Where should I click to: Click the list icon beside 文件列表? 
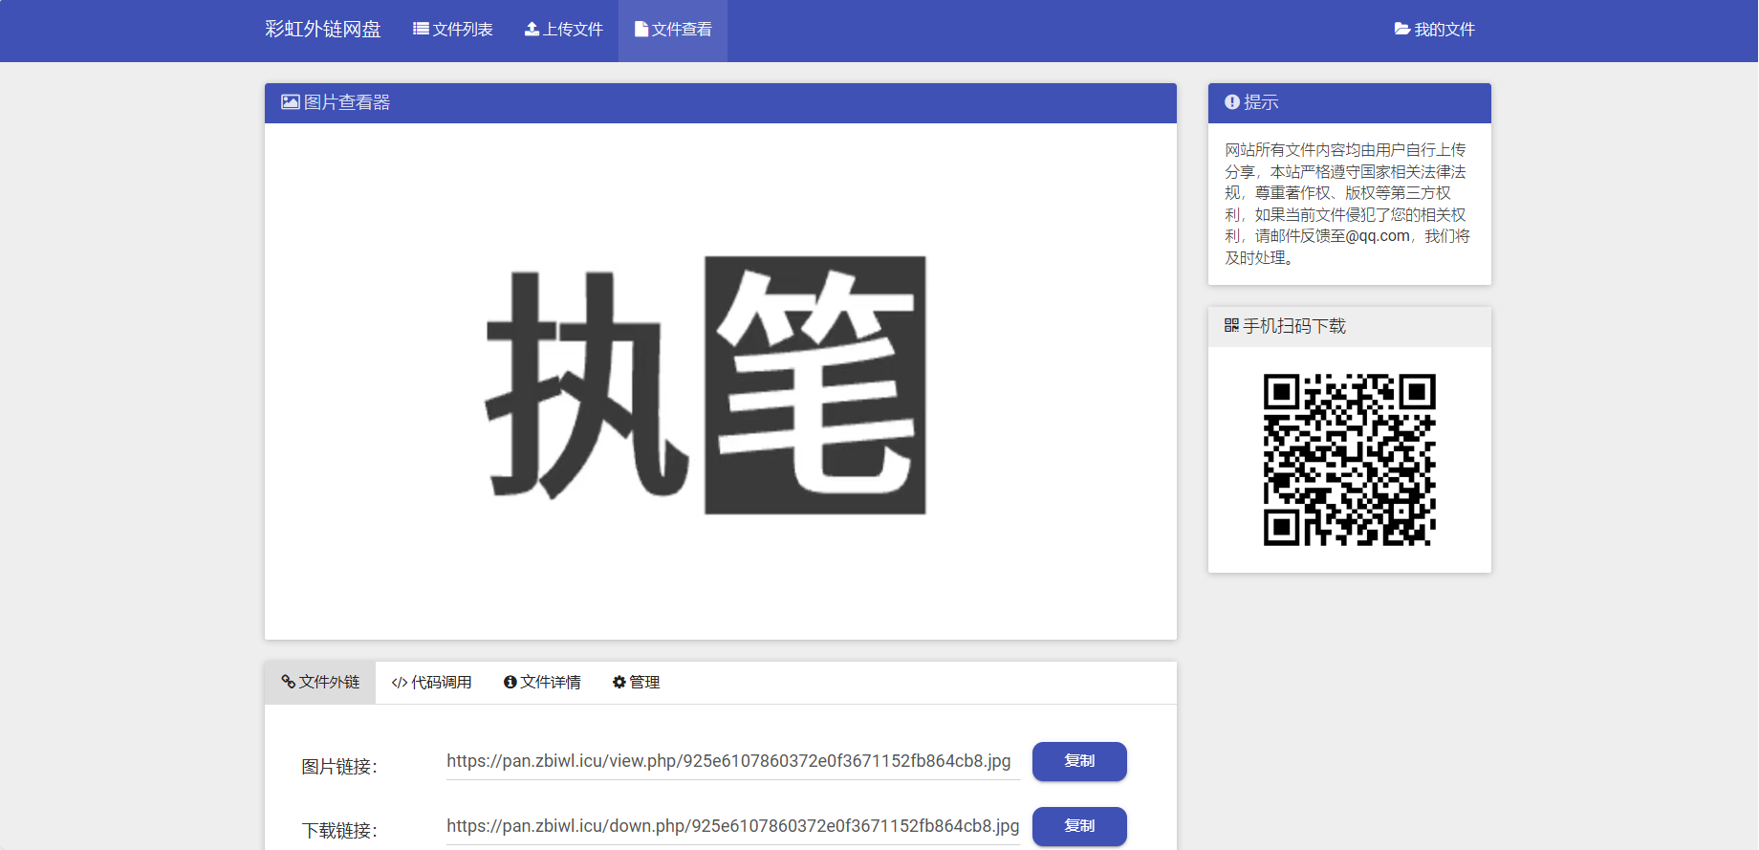421,29
